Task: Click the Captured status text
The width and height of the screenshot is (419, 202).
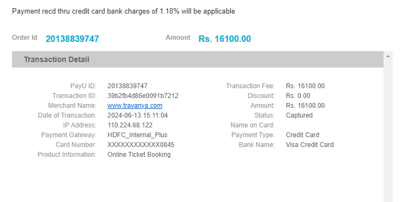Action: 299,115
